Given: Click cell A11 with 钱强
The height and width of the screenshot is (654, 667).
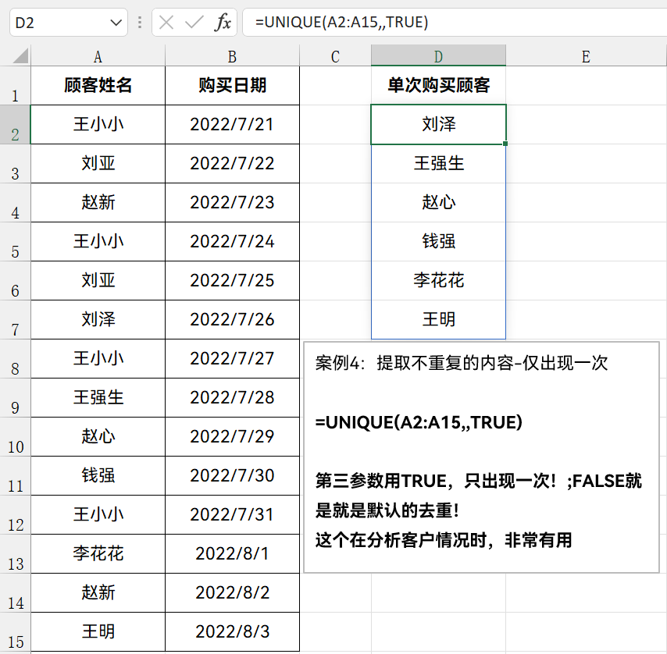Looking at the screenshot, I should click(x=98, y=475).
